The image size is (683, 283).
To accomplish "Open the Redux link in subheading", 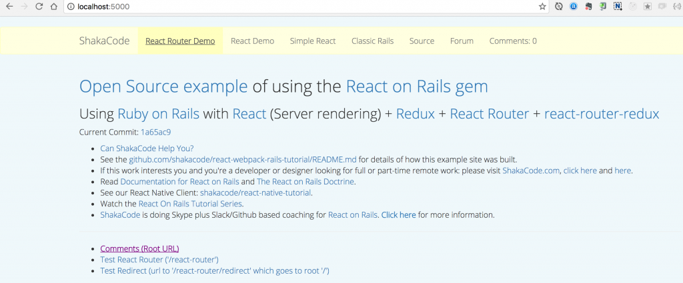I will (416, 114).
